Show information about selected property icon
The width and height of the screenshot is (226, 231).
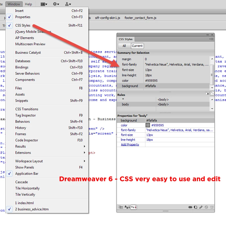click(x=207, y=93)
